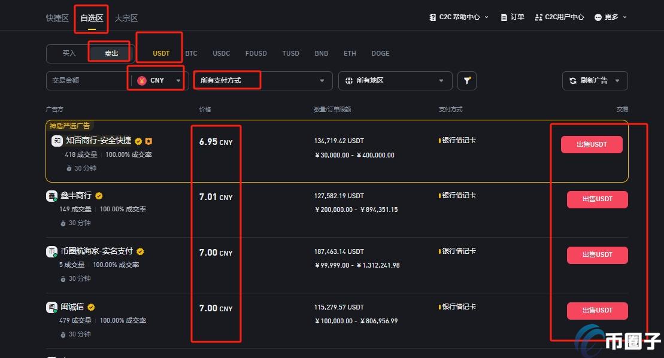Switch to the 大宗区 tab

pos(126,18)
